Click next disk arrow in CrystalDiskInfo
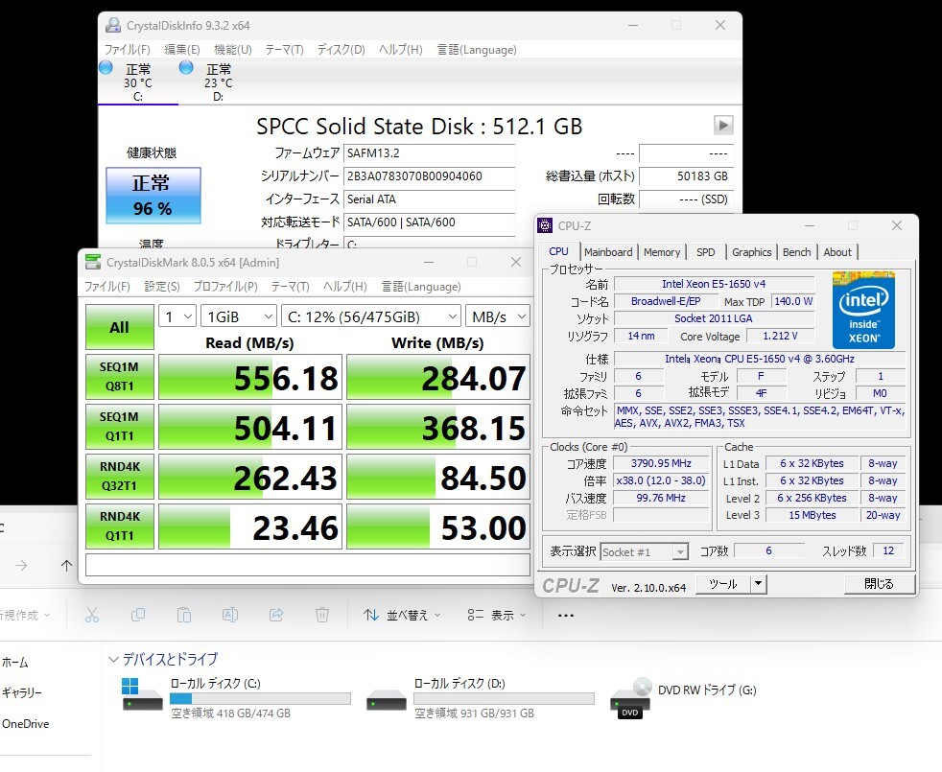The height and width of the screenshot is (772, 942). pos(722,125)
